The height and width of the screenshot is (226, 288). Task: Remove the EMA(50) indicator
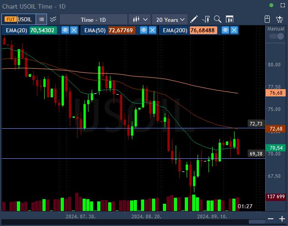152,30
